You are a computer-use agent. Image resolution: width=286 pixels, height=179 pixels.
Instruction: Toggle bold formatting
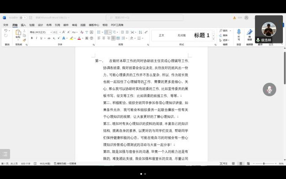[32, 38]
